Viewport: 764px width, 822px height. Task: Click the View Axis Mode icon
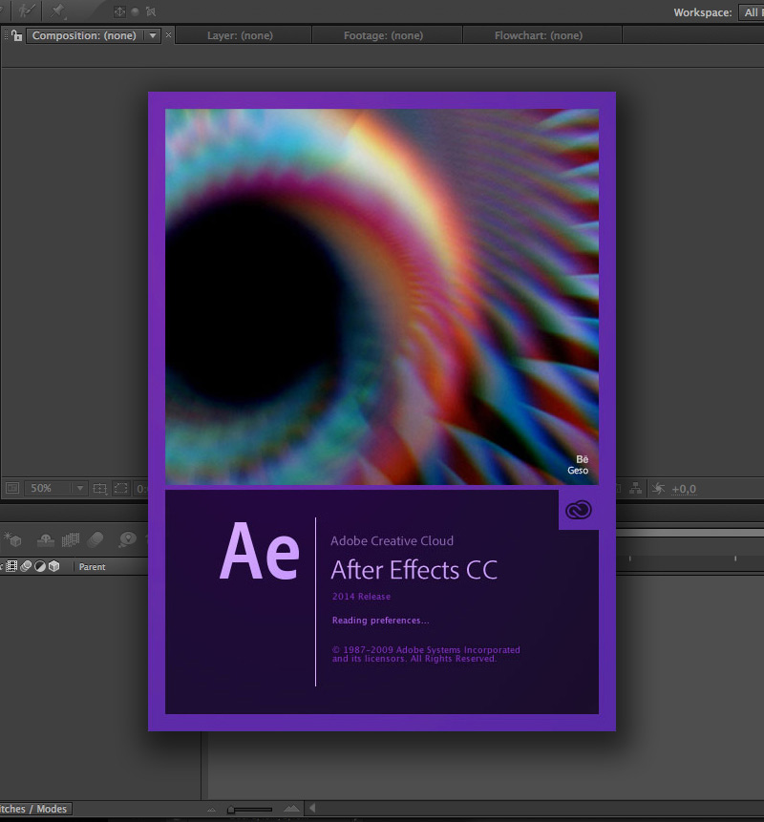[151, 11]
